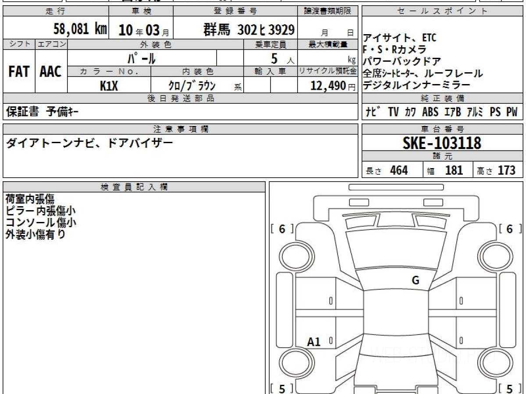Click the 注意事項欄 header
Viewport: 526px width, 394px height.
tap(181, 129)
